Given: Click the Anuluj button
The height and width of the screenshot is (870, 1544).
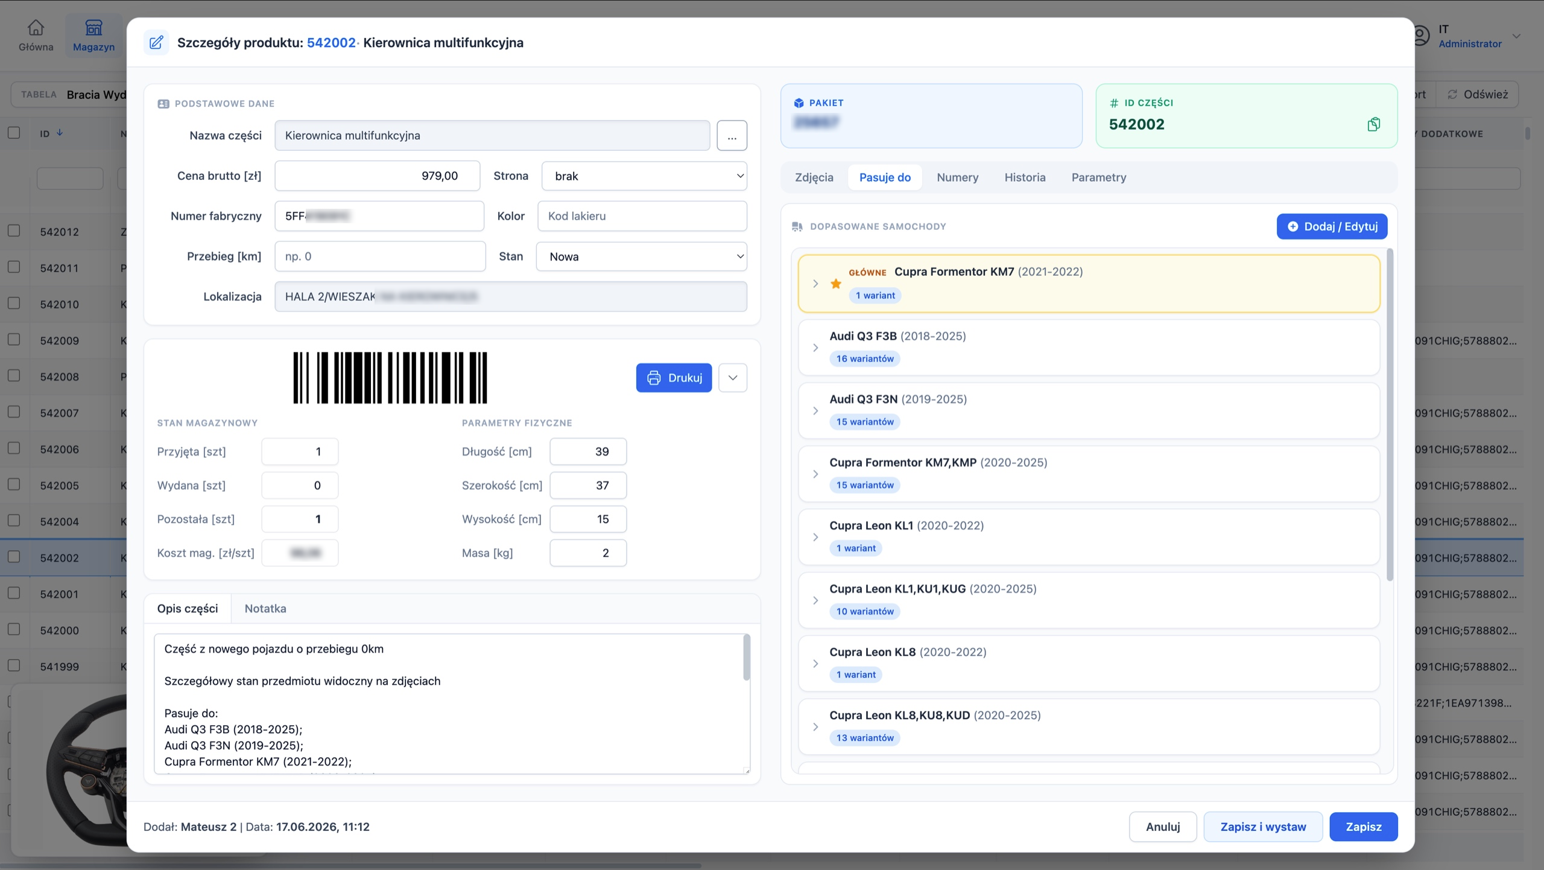Looking at the screenshot, I should [x=1163, y=827].
